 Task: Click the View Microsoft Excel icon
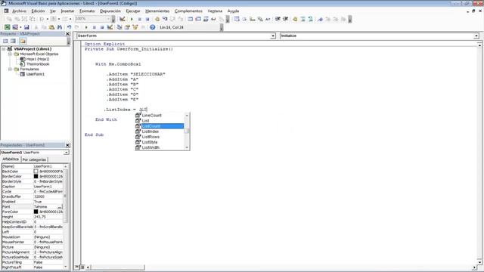click(7, 27)
